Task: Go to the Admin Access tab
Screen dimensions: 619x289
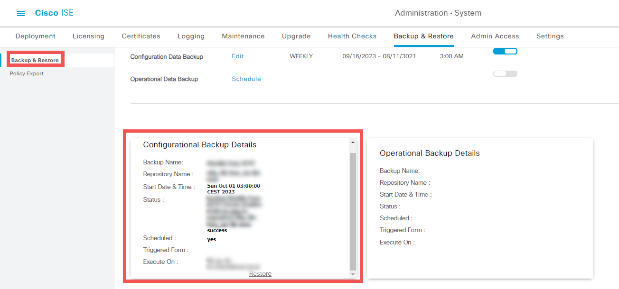Action: (495, 36)
